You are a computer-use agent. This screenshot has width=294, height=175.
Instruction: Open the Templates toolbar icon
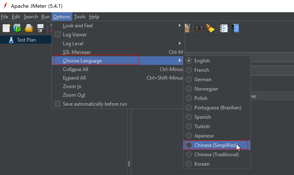17,28
